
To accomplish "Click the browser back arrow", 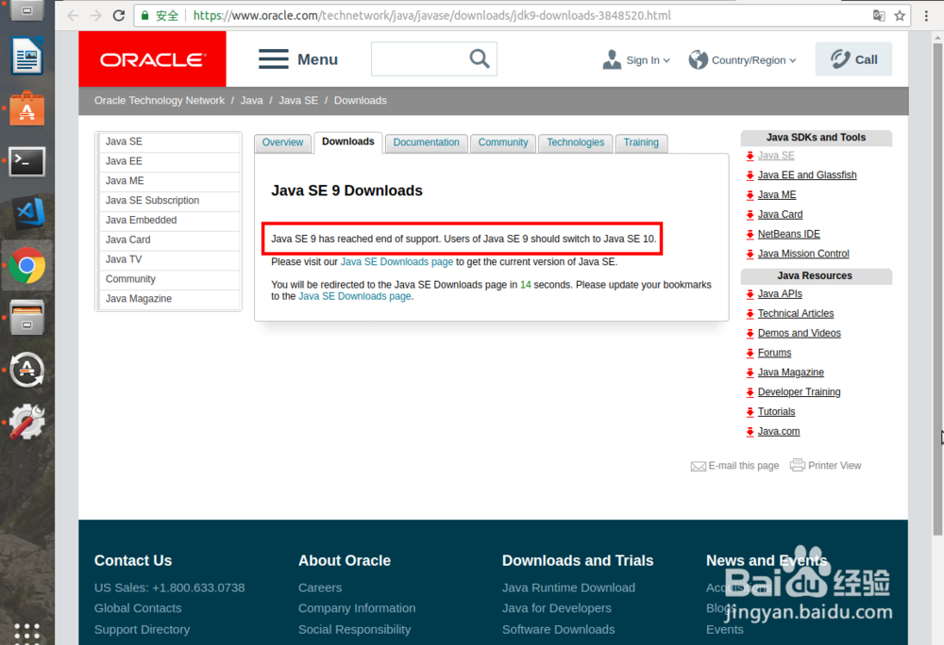I will tap(73, 16).
